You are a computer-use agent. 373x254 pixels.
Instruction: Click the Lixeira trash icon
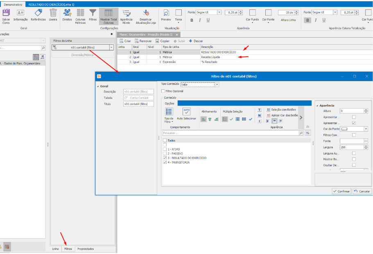(x=53, y=13)
